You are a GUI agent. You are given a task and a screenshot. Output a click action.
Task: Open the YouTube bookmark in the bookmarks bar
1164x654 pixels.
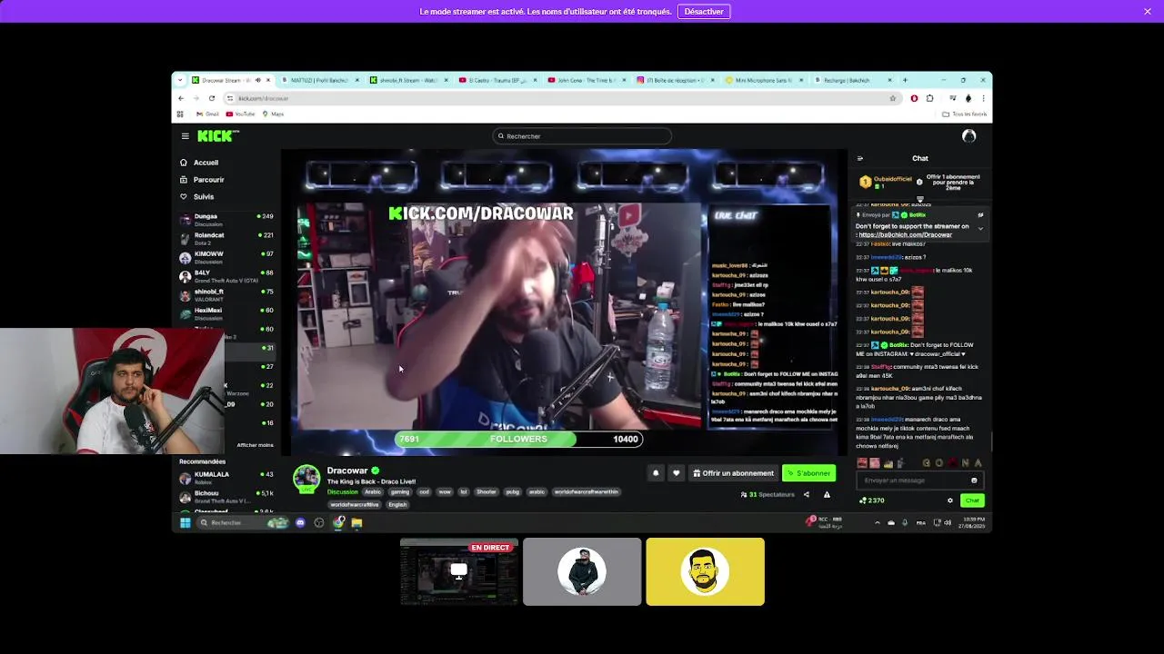(241, 114)
